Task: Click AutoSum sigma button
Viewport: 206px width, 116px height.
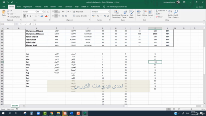Action: pos(160,11)
